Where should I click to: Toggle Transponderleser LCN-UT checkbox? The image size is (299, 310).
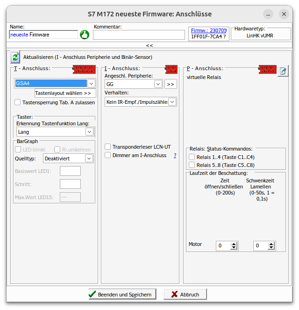pyautogui.click(x=108, y=147)
